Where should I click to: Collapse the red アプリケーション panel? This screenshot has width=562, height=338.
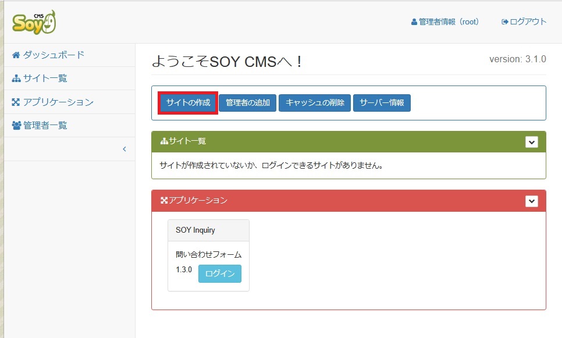pos(532,201)
